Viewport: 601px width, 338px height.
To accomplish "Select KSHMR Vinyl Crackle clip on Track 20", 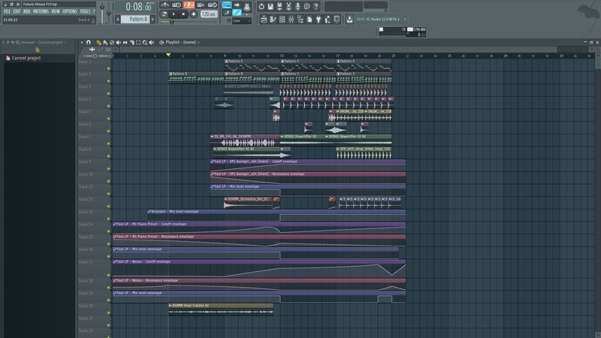I will tap(221, 309).
